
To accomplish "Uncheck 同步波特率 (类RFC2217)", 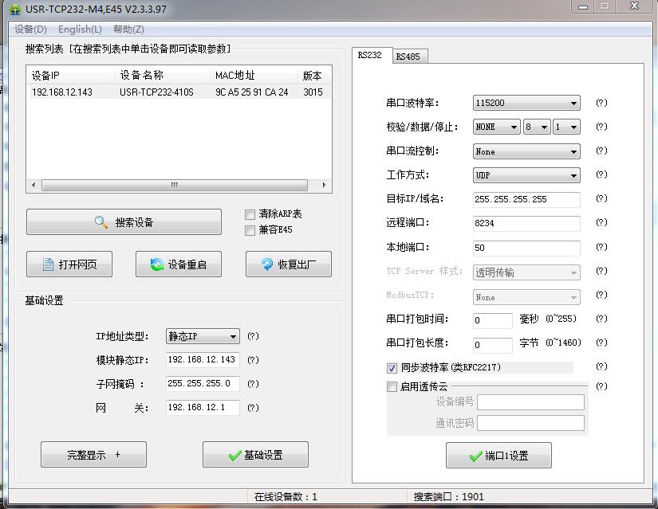I will (x=392, y=368).
